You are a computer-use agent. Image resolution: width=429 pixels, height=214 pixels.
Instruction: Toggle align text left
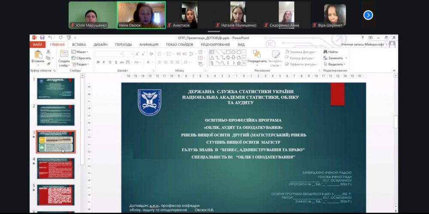pos(160,62)
